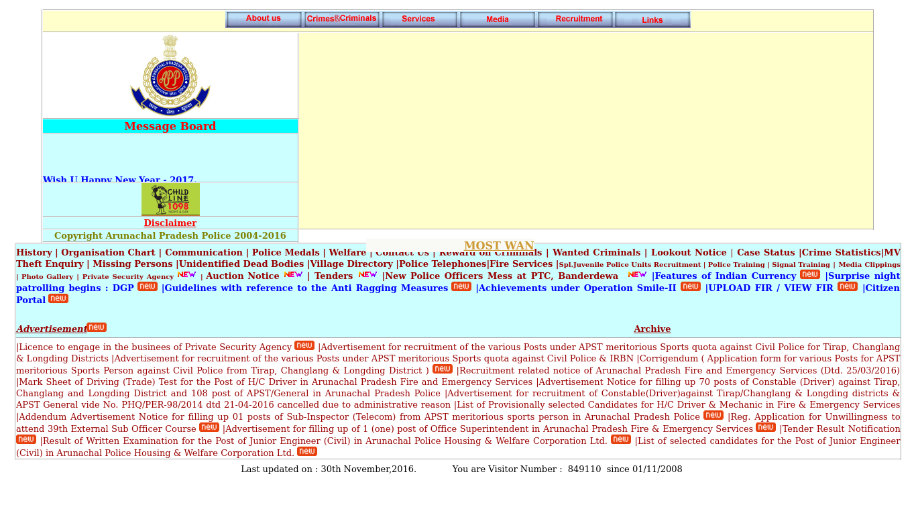Screen dimensions: 916x515
Task: Click the Message Board header
Action: click(x=170, y=127)
